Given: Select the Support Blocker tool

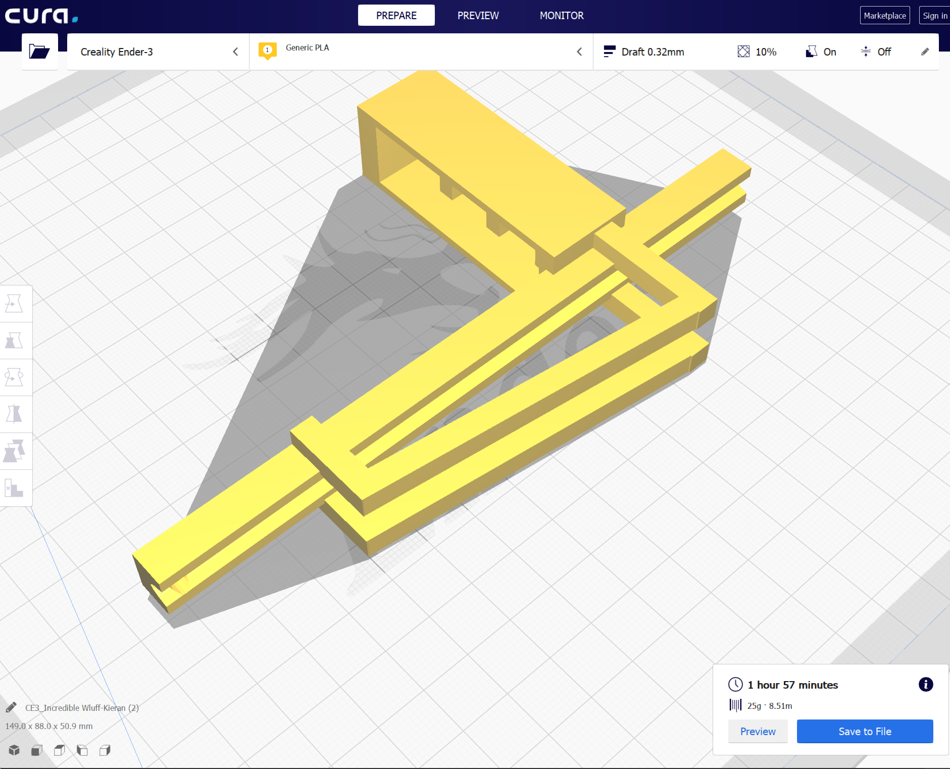Looking at the screenshot, I should point(14,488).
